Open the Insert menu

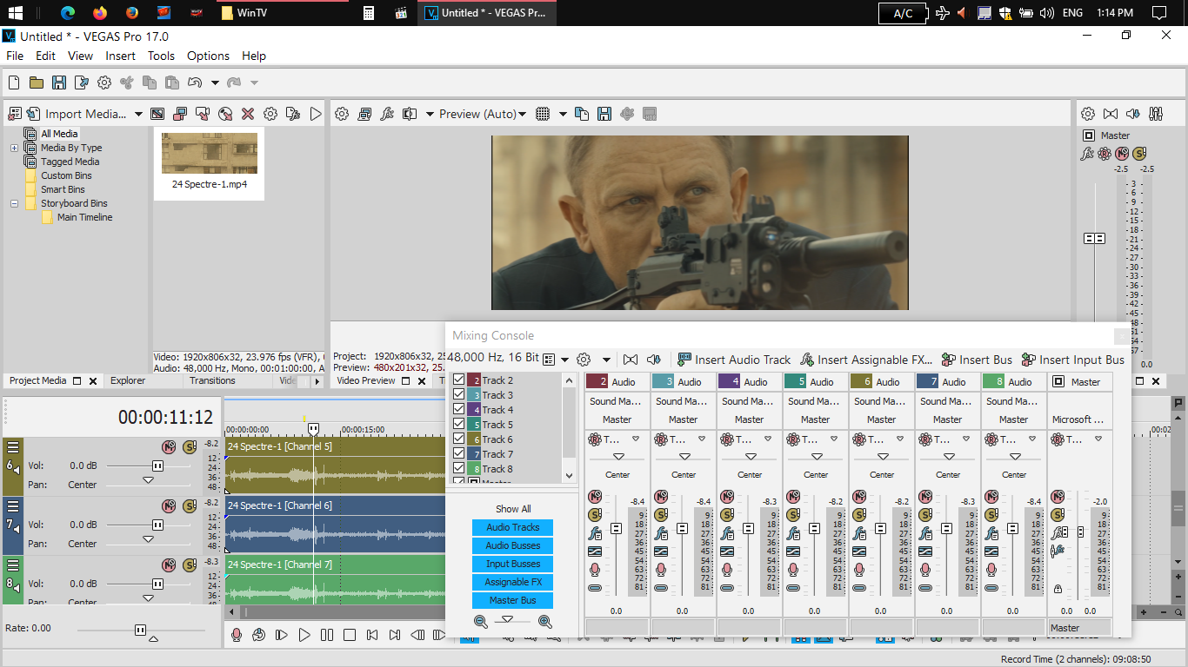[120, 56]
